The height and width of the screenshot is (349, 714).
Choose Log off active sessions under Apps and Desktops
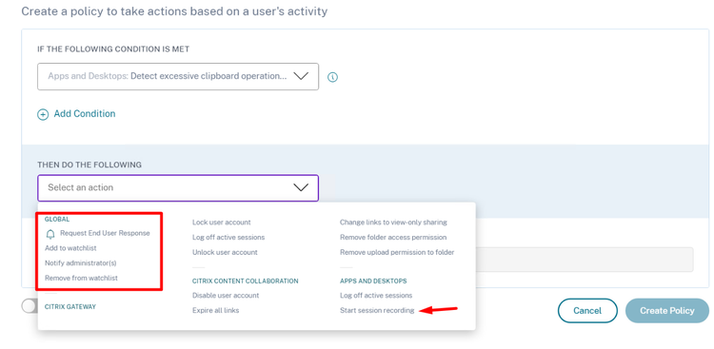376,296
